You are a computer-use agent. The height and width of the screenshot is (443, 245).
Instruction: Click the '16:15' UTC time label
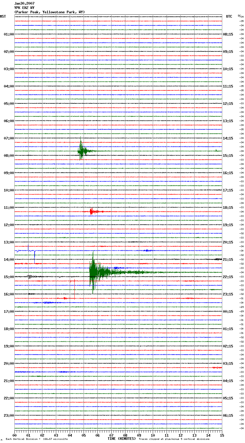coord(228,173)
